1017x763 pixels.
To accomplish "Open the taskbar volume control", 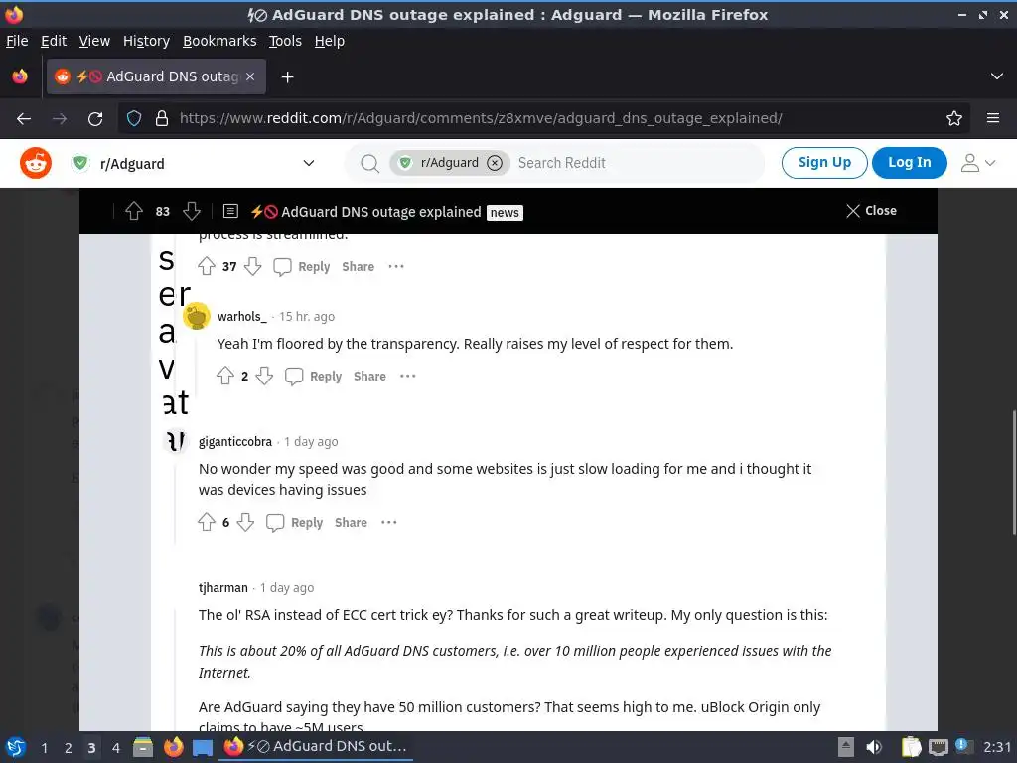I will pos(874,747).
